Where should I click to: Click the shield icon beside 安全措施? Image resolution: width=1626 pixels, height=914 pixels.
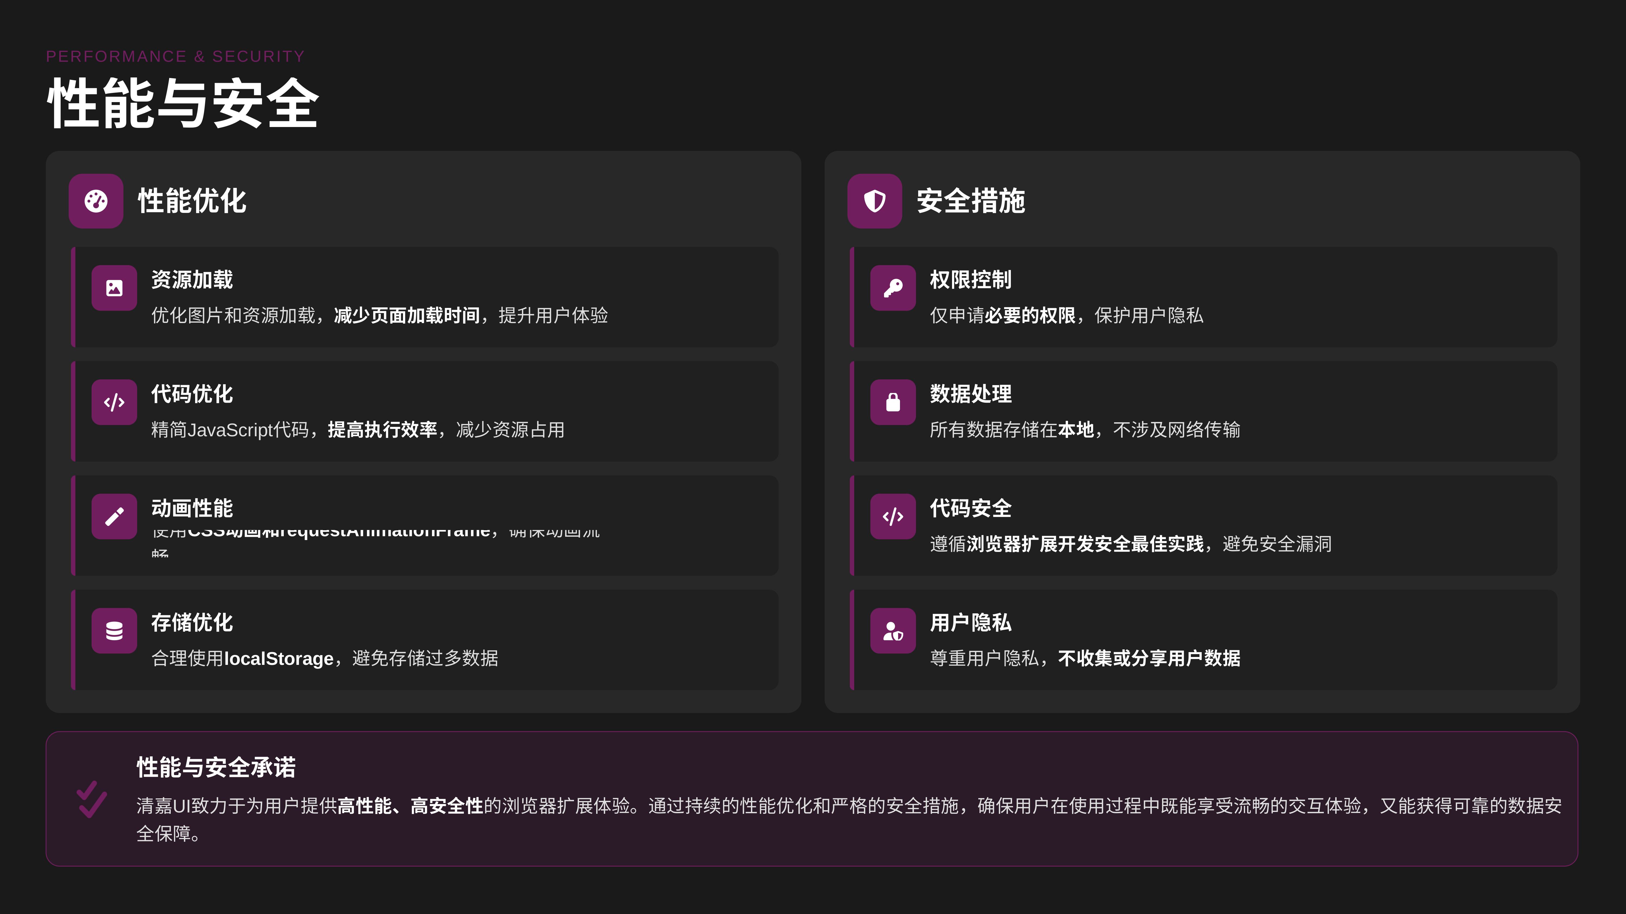tap(875, 201)
